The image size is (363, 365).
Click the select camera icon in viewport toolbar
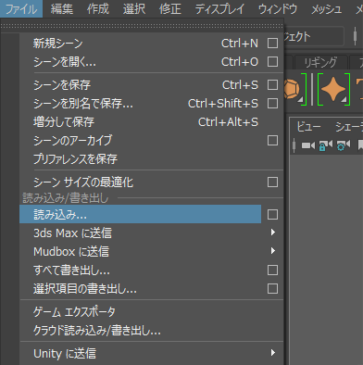(x=307, y=145)
